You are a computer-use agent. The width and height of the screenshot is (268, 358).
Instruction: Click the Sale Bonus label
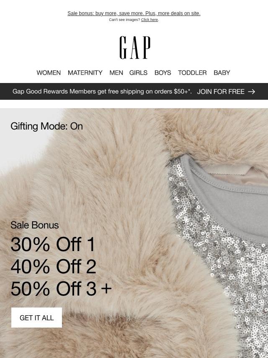pyautogui.click(x=34, y=225)
